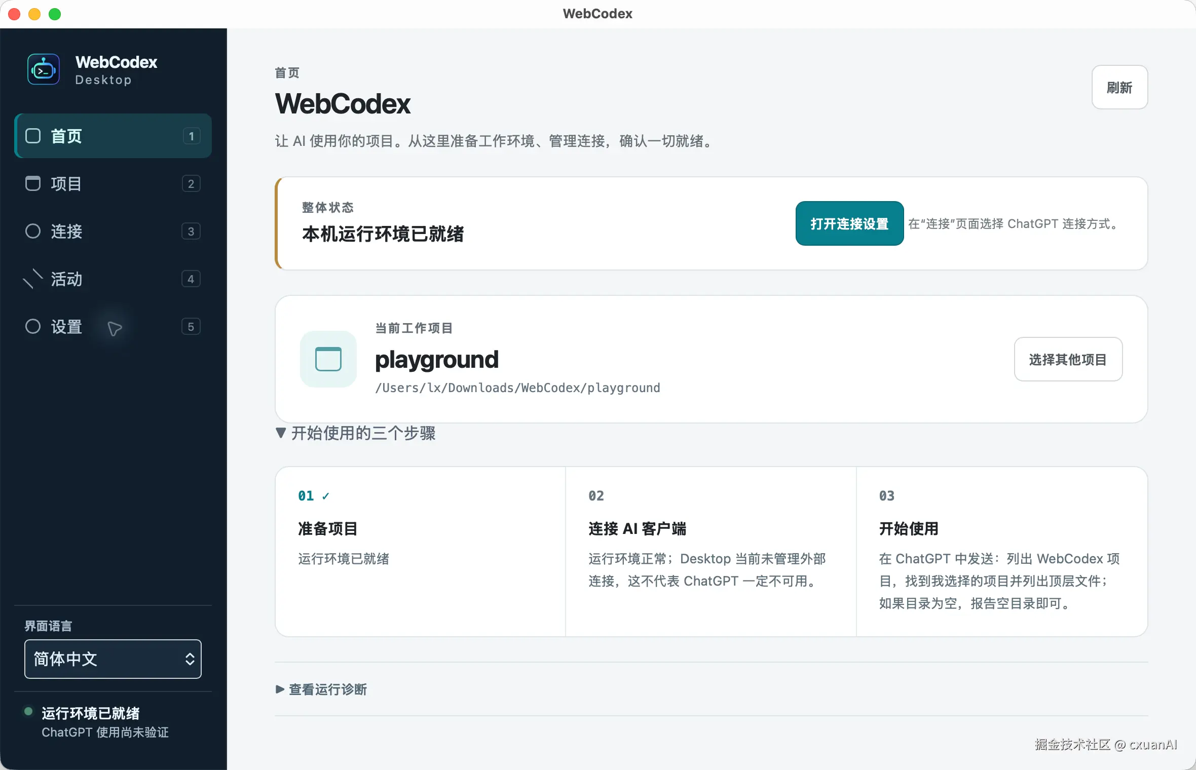Viewport: 1196px width, 770px height.
Task: Click the 界面语言 label
Action: pos(48,626)
